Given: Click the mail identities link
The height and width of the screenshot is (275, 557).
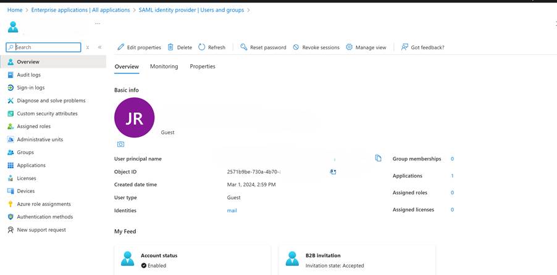Looking at the screenshot, I should point(232,210).
